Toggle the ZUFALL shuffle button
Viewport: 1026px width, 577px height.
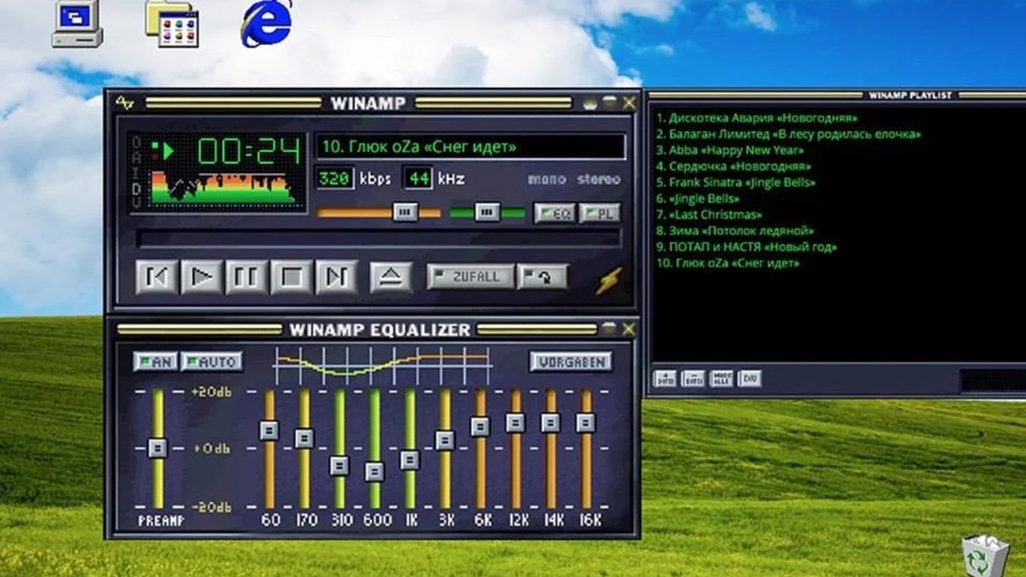tap(470, 276)
